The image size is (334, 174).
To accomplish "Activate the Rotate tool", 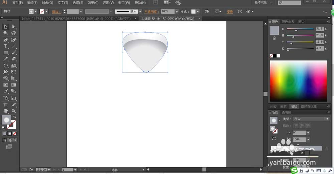I will pyautogui.click(x=6, y=66).
